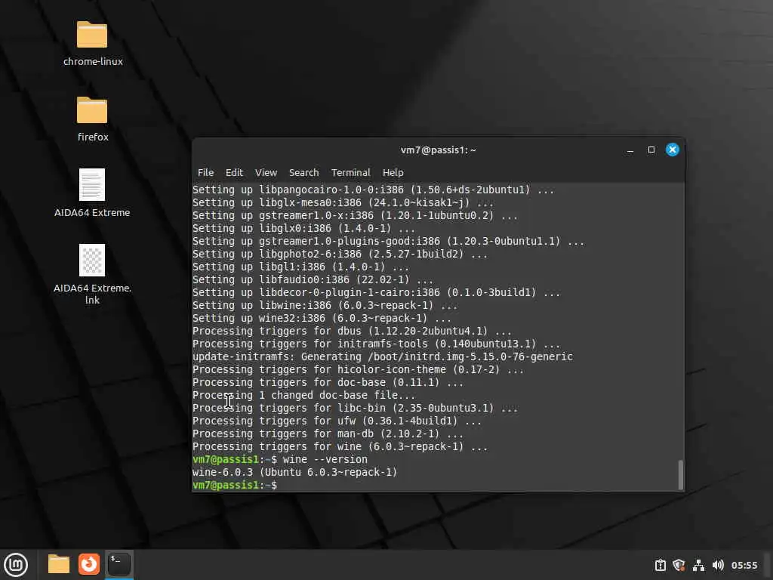The width and height of the screenshot is (773, 580).
Task: Click the 'Setting up libpangocairo-1.0-0:i386' line
Action: pos(373,190)
